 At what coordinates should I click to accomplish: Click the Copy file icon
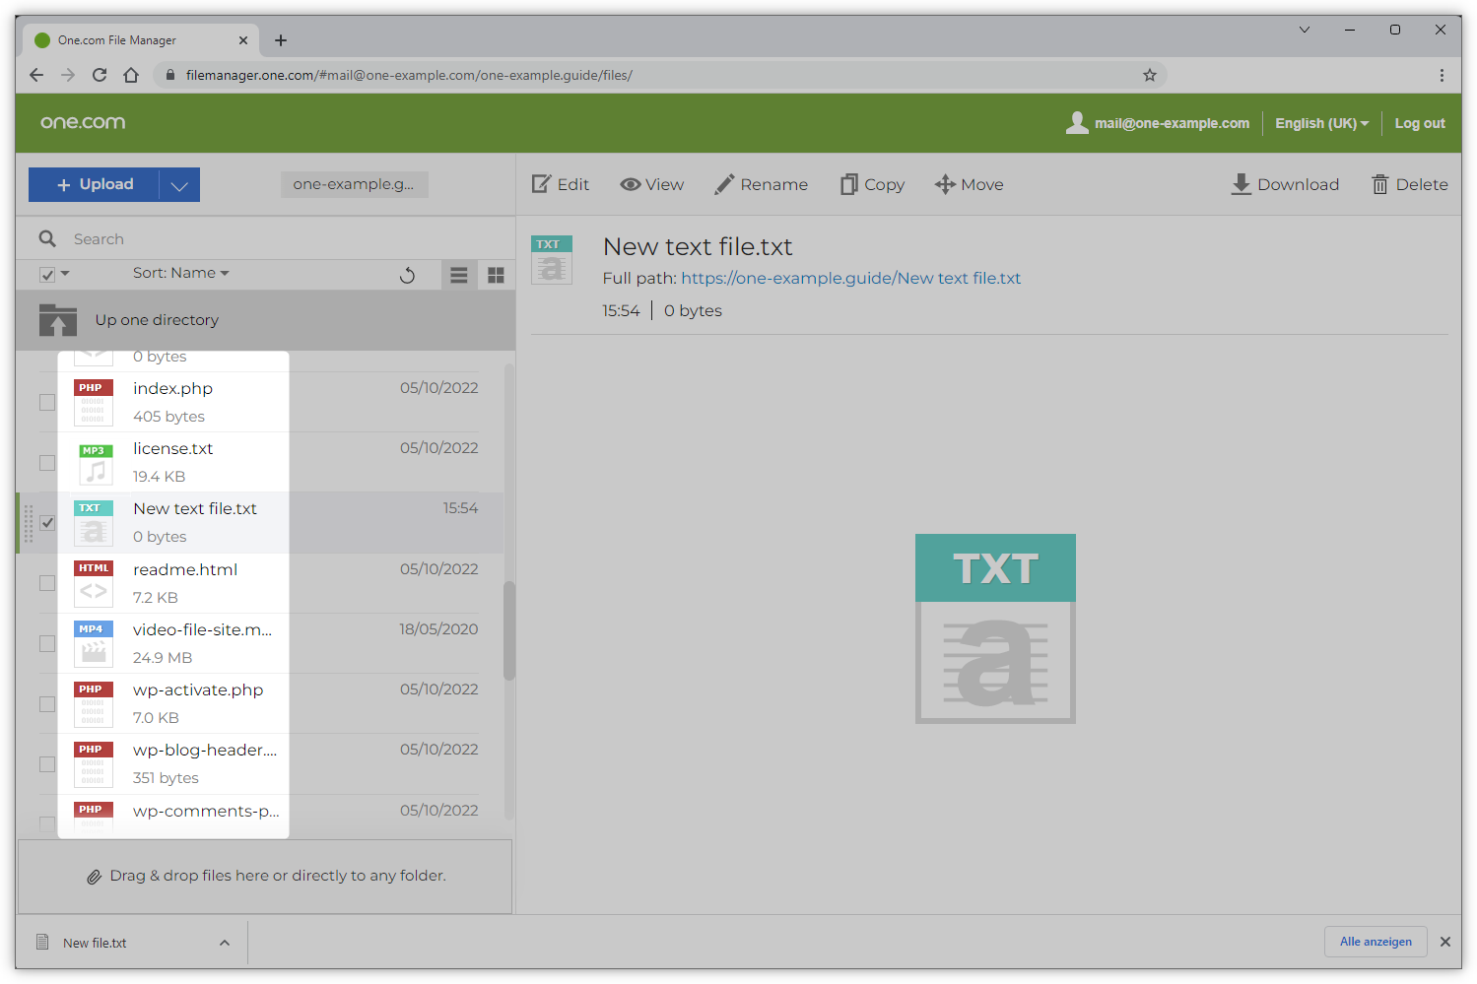848,184
